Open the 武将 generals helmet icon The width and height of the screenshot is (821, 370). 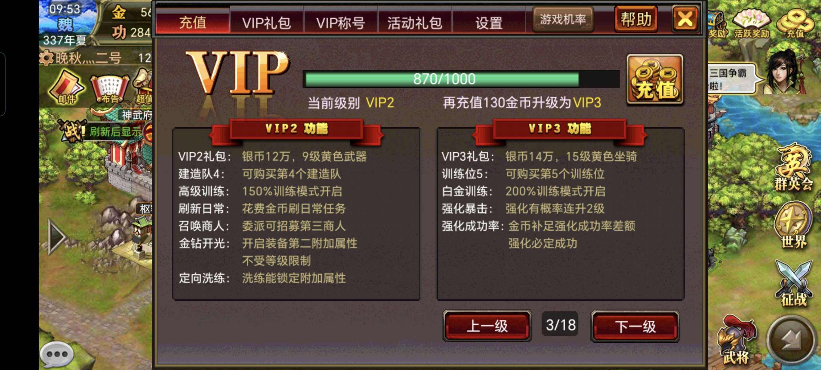coord(736,340)
